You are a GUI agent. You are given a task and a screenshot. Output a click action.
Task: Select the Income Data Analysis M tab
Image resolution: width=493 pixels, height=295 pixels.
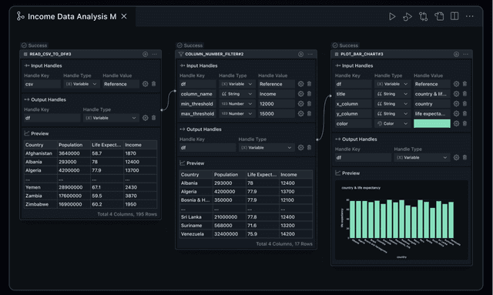(72, 16)
